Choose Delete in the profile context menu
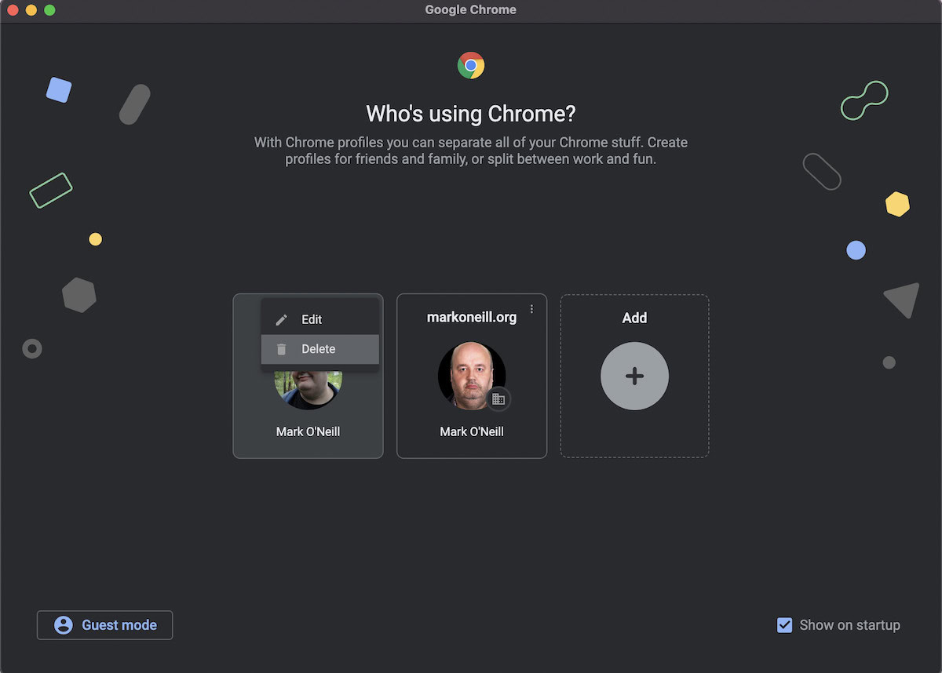Screen dimensions: 942x673 [320, 349]
